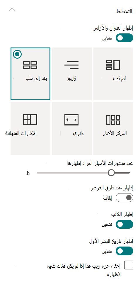Disable إظهار تاريخ النشر الأول toggle
This screenshot has height=287, width=140.
(124, 251)
